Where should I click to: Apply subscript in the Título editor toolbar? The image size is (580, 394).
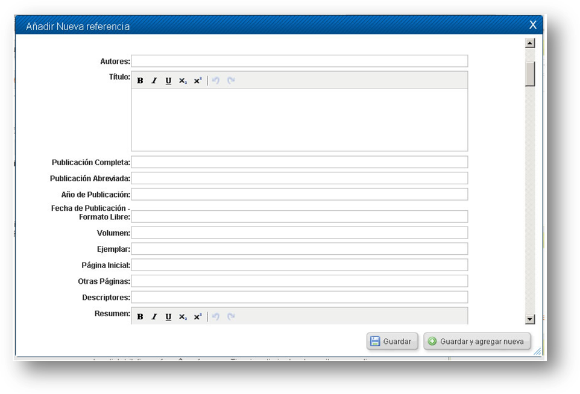tap(183, 81)
